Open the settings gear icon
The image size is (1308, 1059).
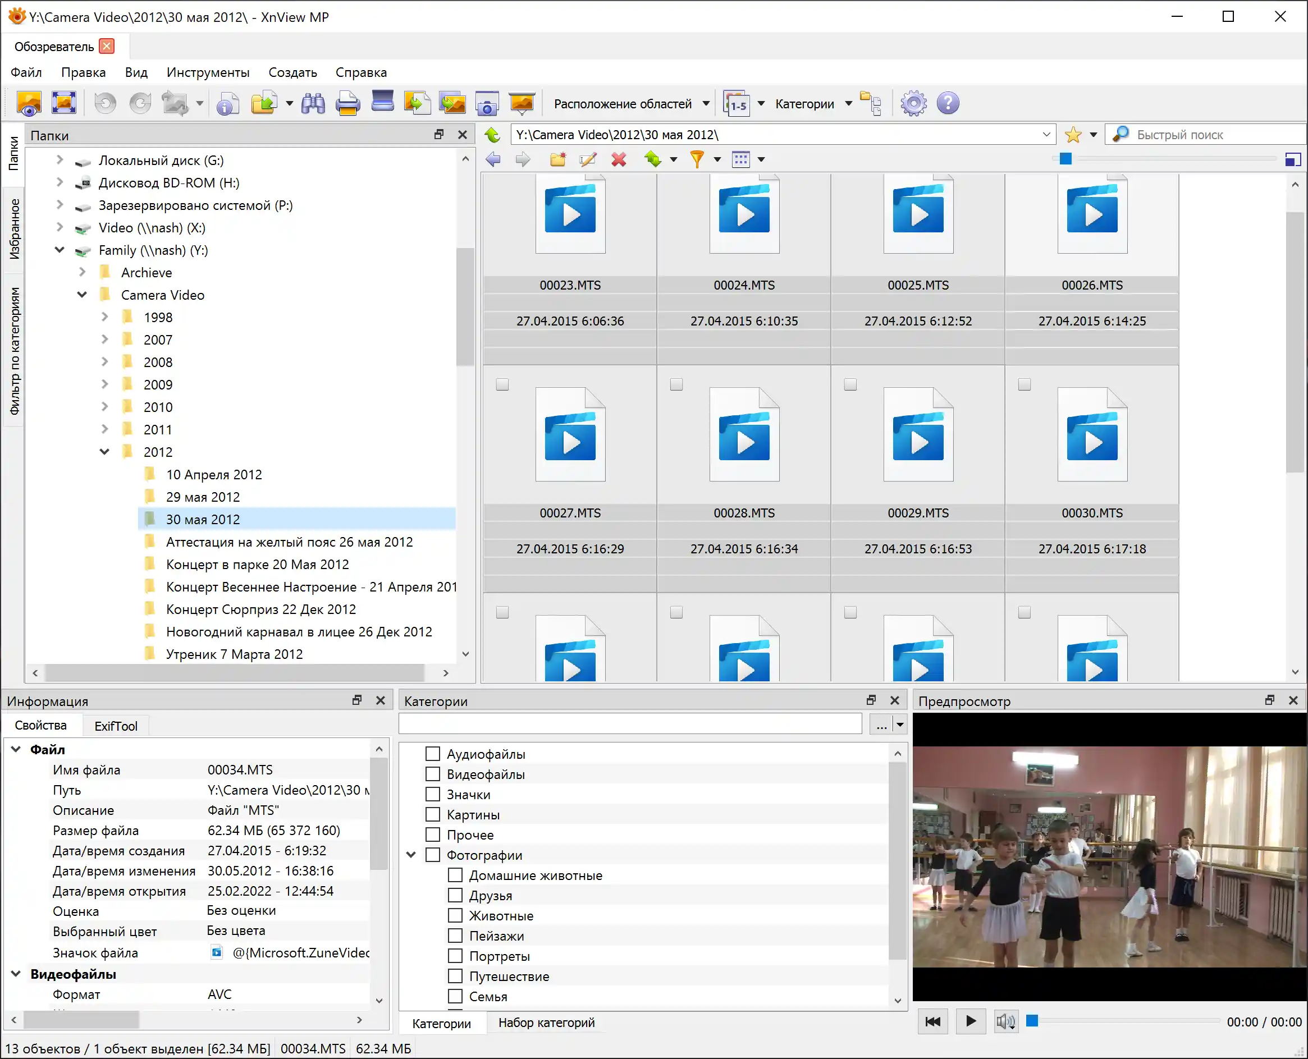(x=913, y=103)
